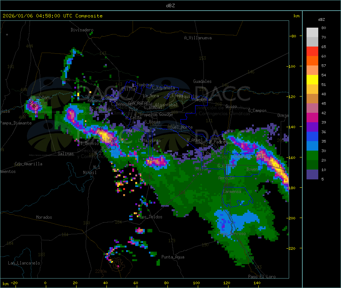Select the purple 5-10 dBZ legend swatch

tap(312, 174)
